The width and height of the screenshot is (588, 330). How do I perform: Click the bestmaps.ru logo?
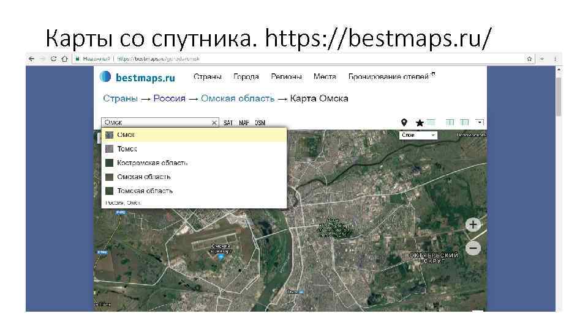point(137,77)
